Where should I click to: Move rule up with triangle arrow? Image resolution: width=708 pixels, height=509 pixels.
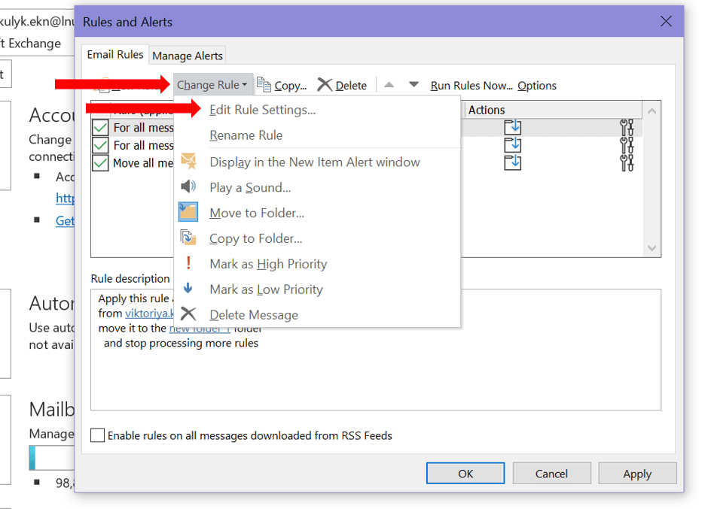389,85
